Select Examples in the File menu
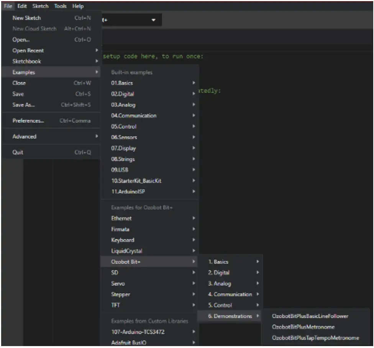The height and width of the screenshot is (348, 374). (51, 72)
